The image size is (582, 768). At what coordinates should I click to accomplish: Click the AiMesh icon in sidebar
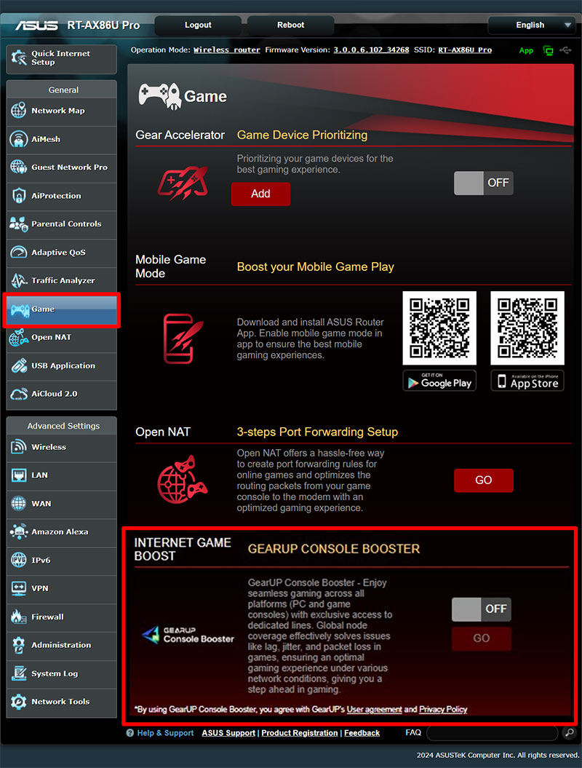(19, 139)
